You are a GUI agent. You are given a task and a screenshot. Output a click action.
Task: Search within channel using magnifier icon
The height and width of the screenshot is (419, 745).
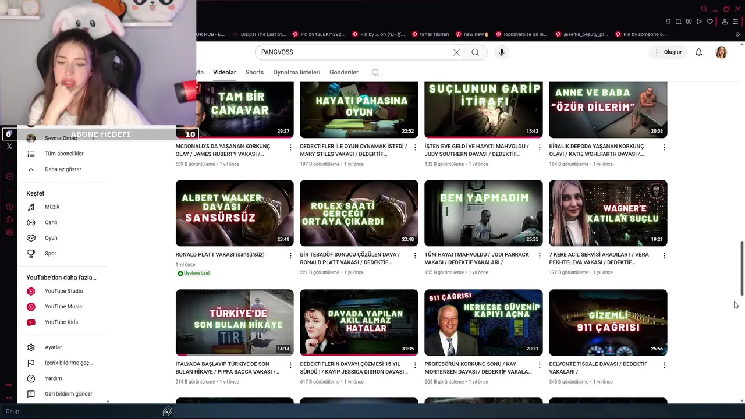(375, 73)
